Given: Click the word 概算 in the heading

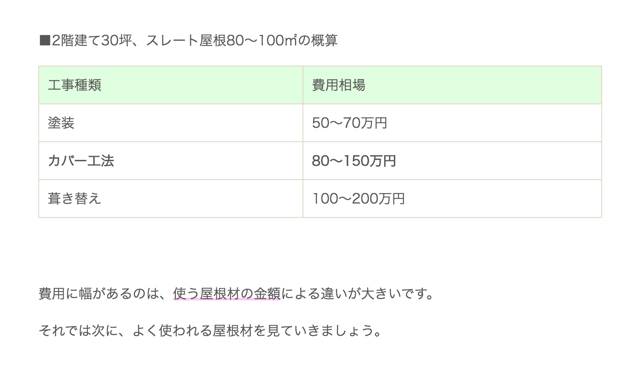Looking at the screenshot, I should (x=324, y=40).
